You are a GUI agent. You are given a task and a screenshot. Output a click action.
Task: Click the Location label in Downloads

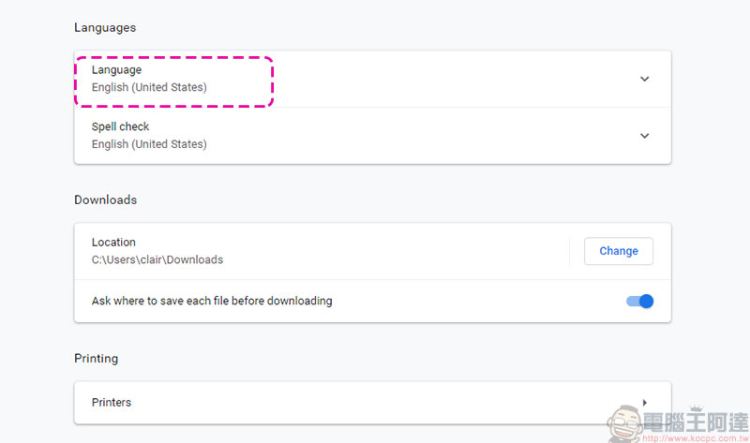(113, 243)
